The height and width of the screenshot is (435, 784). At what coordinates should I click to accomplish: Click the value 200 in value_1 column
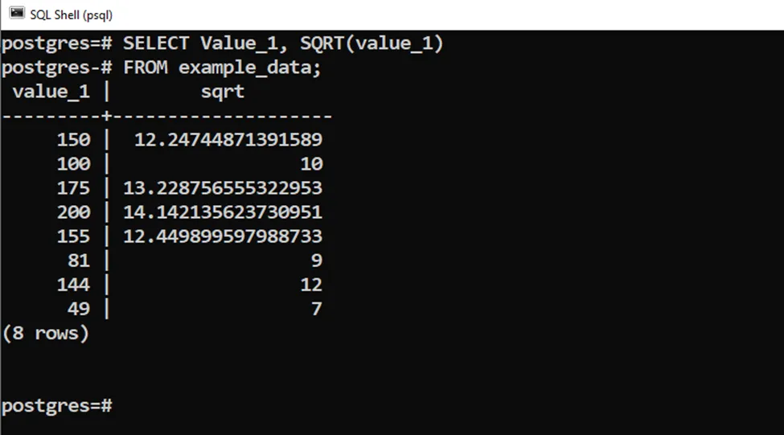pos(73,212)
